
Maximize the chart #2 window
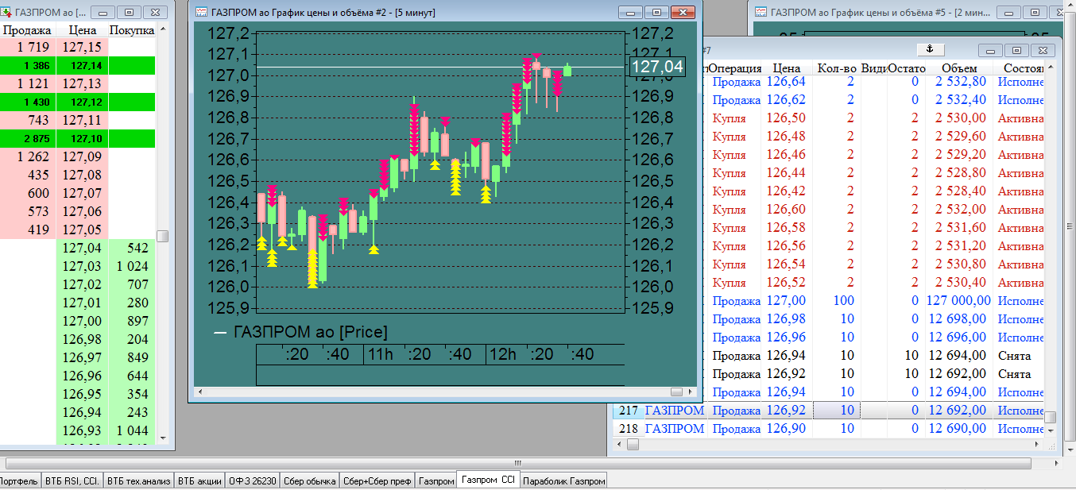click(656, 12)
